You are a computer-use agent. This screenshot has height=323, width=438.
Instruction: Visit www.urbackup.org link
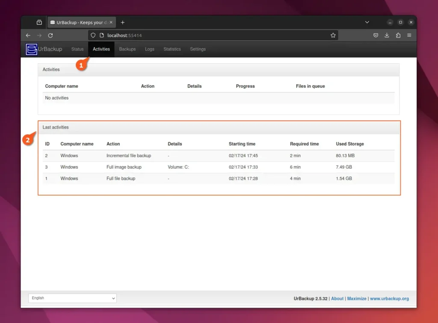pyautogui.click(x=389, y=298)
